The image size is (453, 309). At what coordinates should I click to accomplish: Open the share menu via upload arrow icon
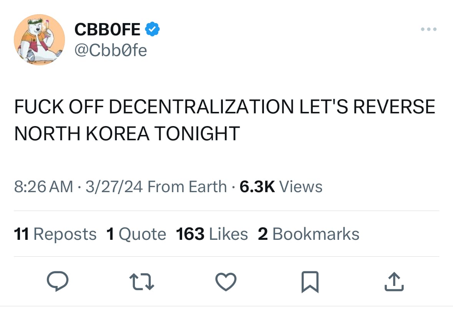[394, 282]
